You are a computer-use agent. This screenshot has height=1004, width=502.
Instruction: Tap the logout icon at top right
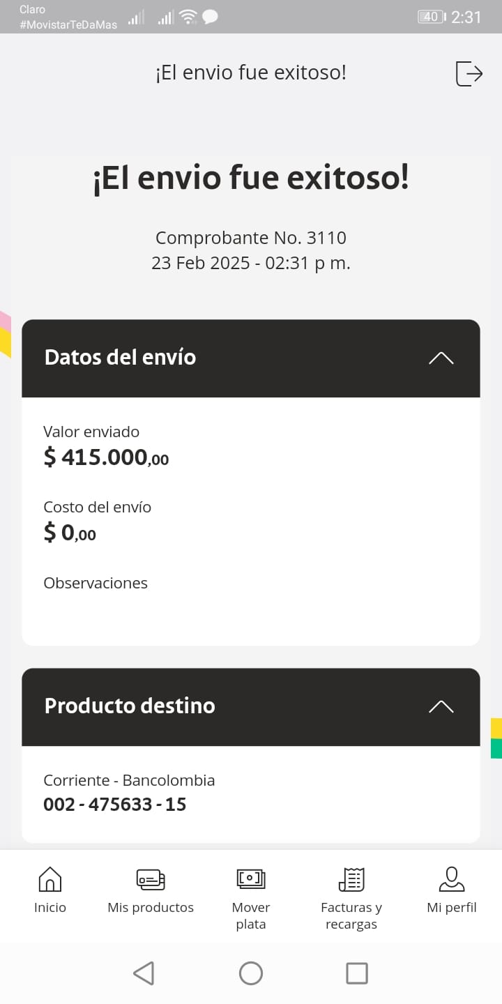coord(469,73)
